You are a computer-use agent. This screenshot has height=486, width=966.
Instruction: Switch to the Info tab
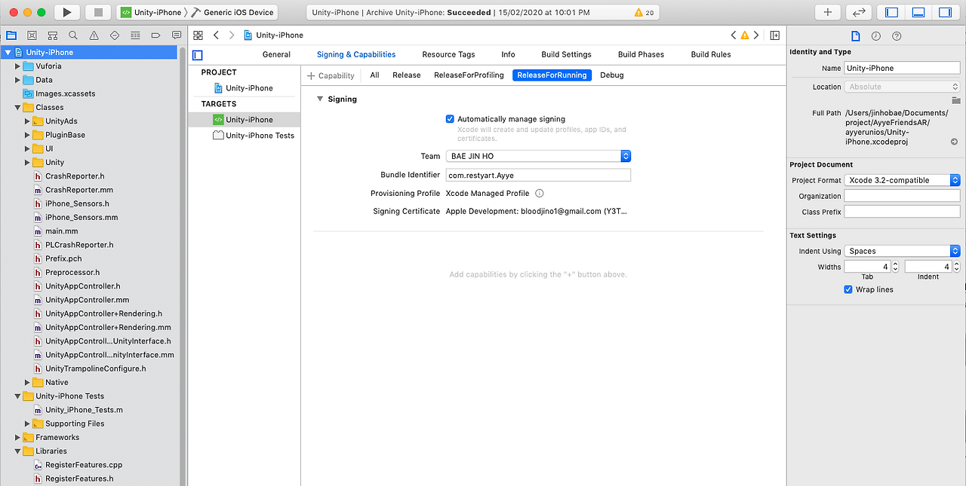click(x=508, y=54)
